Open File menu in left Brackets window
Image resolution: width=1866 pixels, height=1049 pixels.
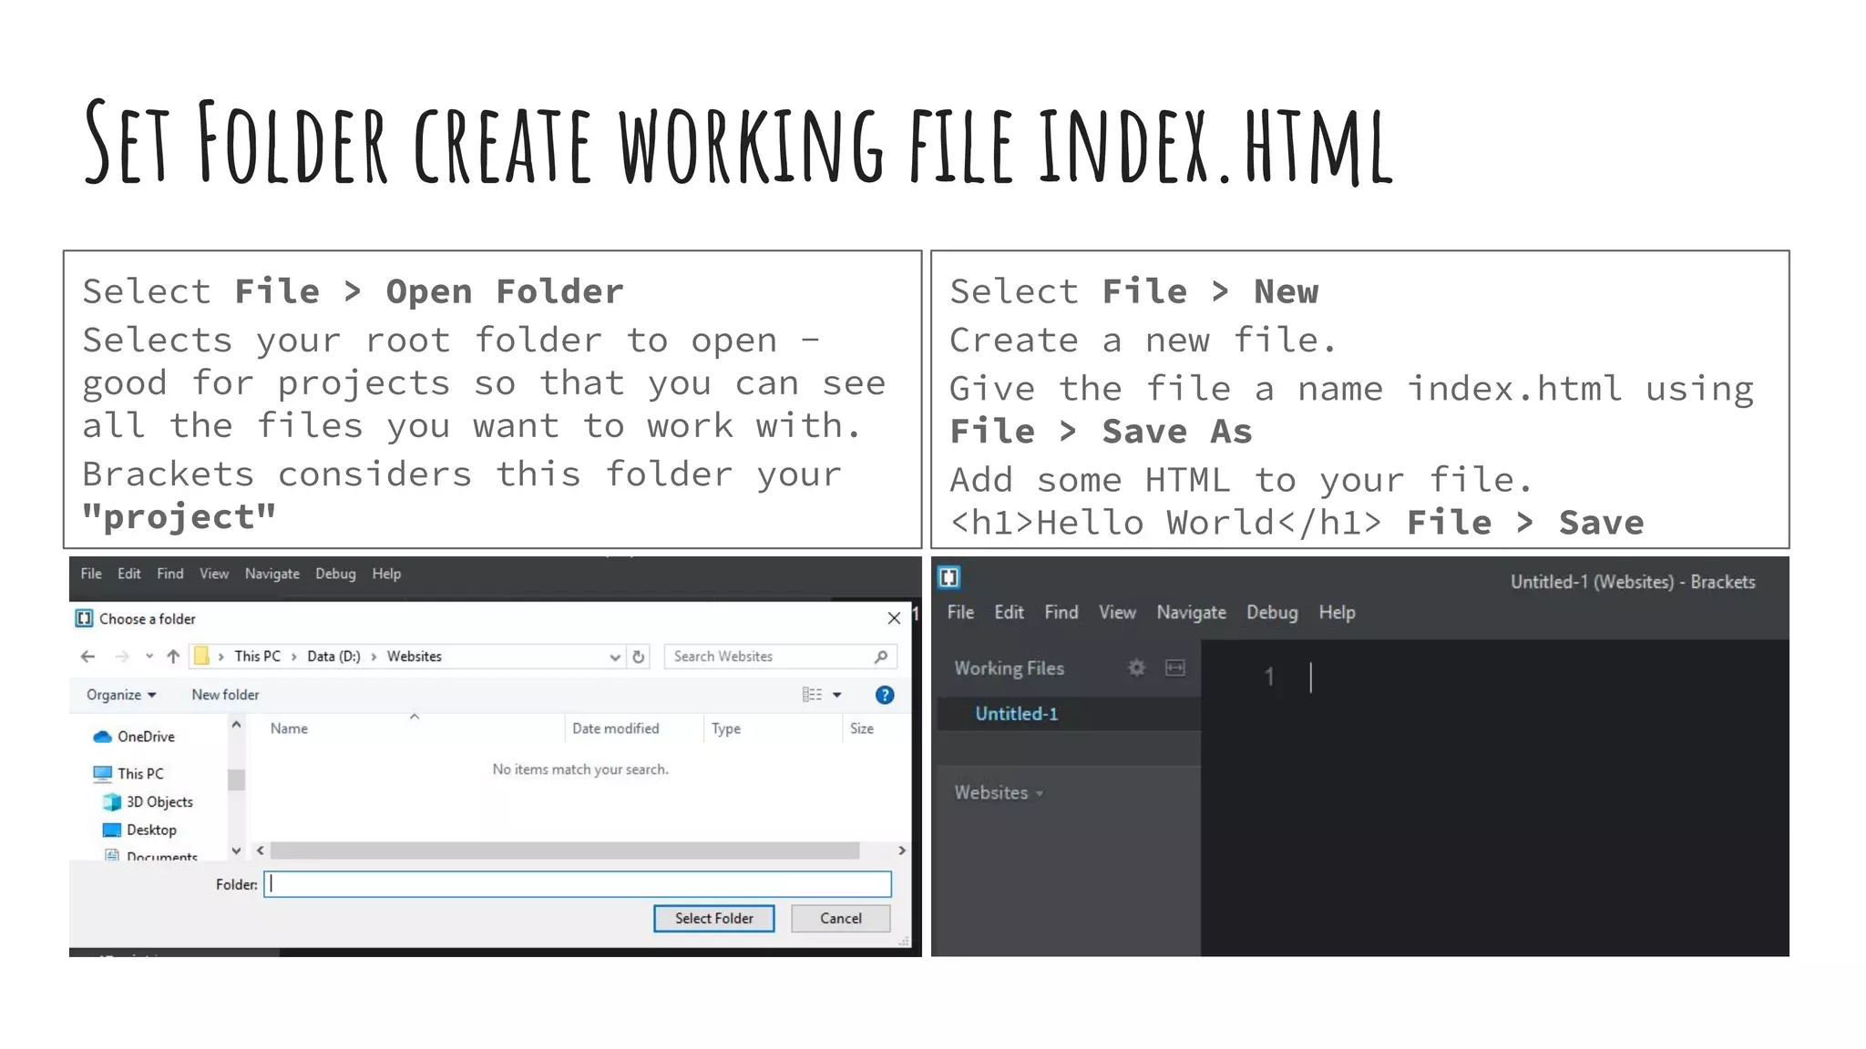click(91, 574)
